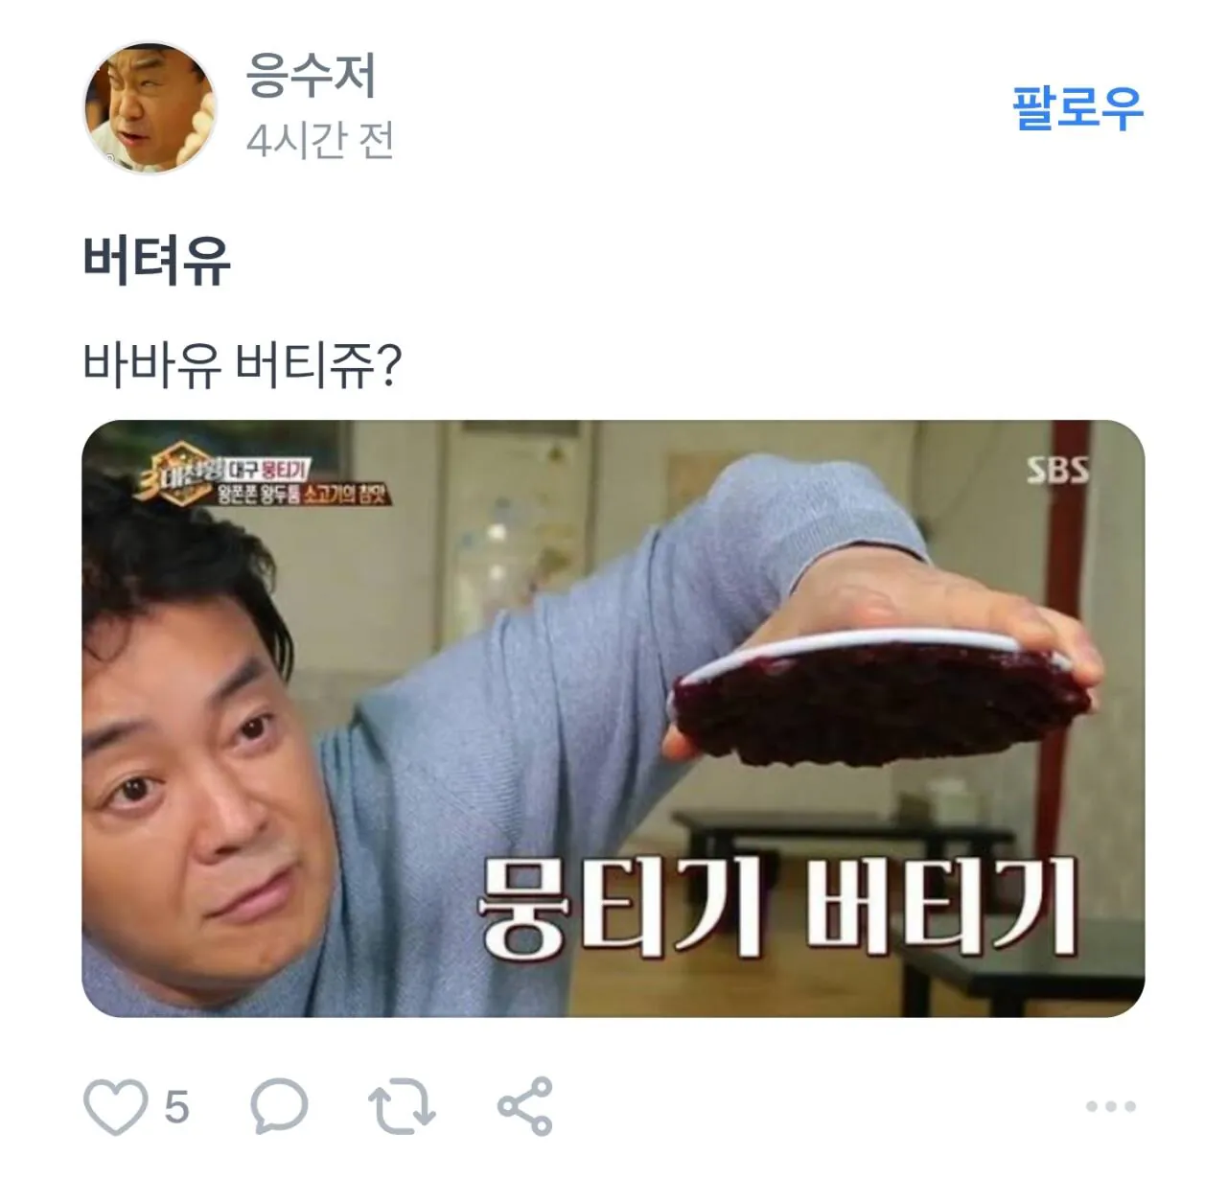Open the three-dot more options menu

pos(1111,1106)
